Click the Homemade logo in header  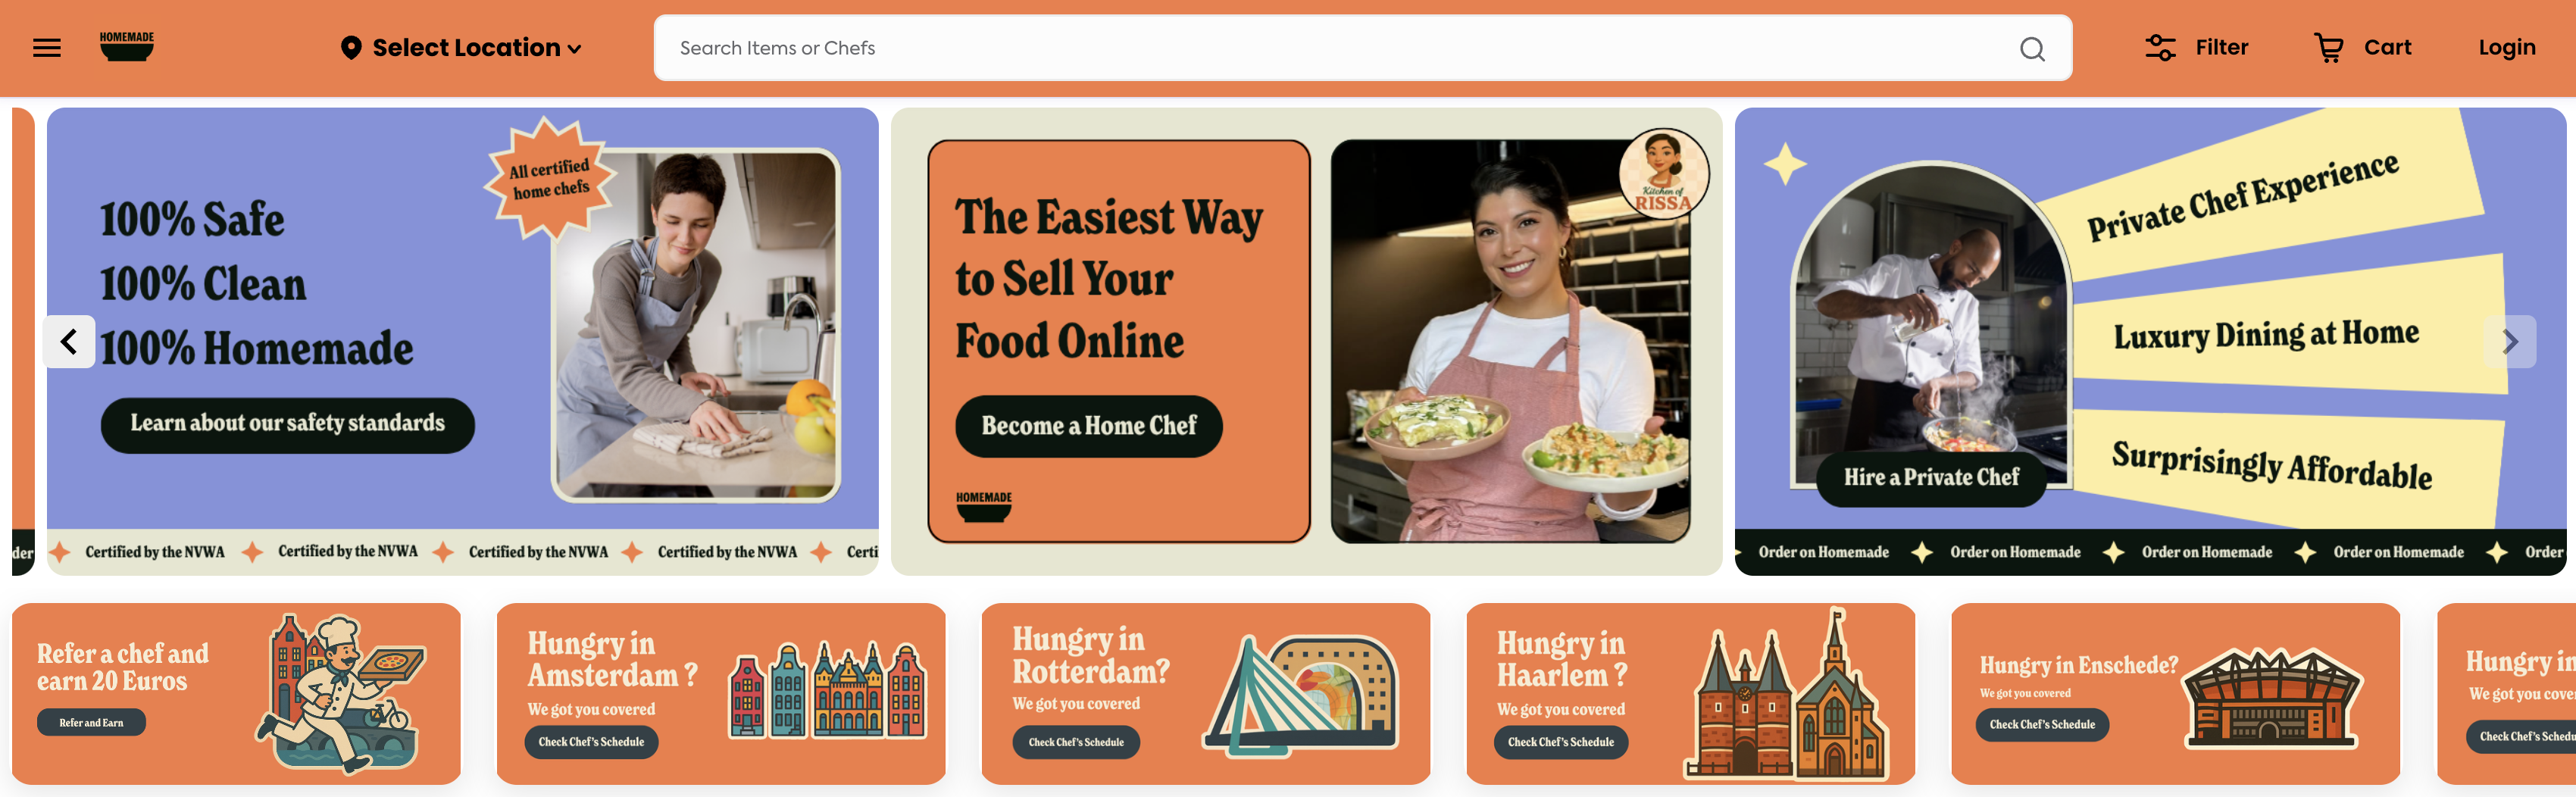[127, 47]
